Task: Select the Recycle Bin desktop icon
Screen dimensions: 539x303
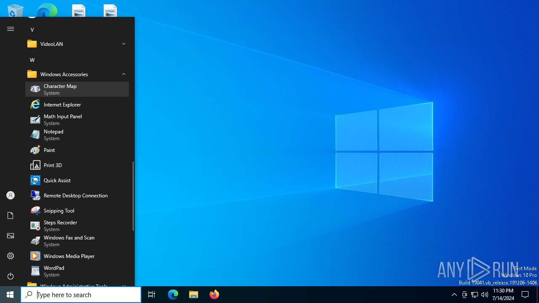Action: 16,11
